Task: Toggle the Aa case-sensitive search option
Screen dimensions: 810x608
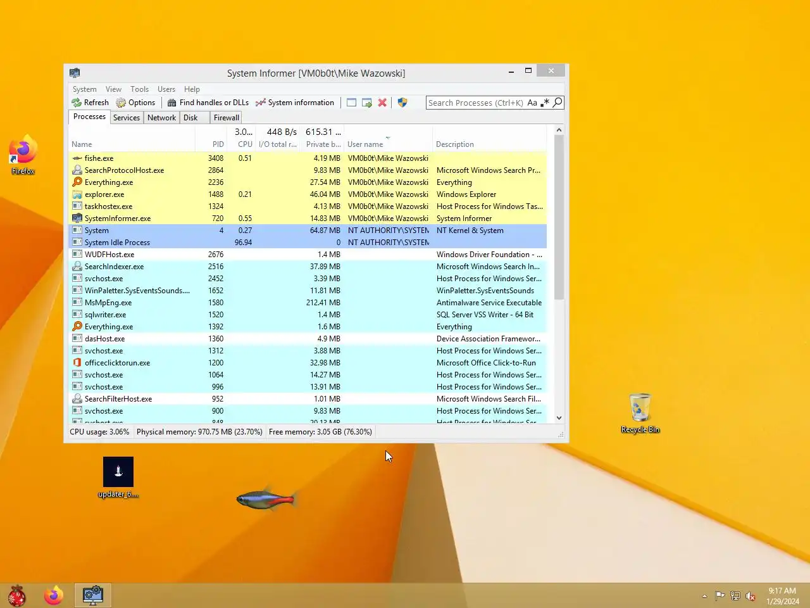Action: [x=532, y=103]
